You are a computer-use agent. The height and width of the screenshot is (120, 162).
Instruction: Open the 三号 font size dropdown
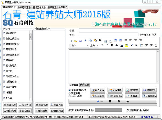click(97, 46)
